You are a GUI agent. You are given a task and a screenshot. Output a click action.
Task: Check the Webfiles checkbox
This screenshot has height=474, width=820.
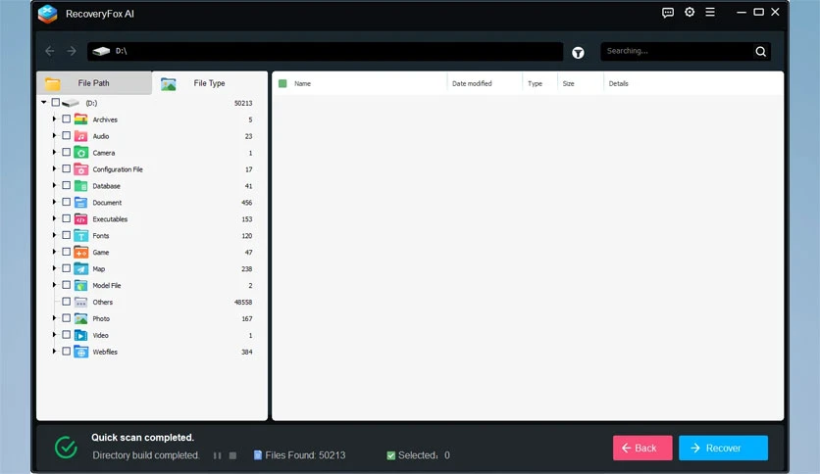click(67, 352)
